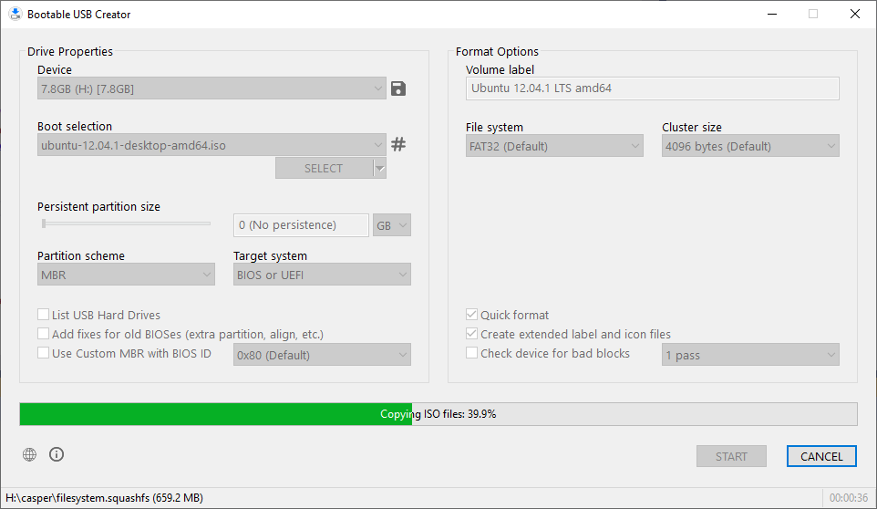Open the SELECT button split arrow
The image size is (877, 509).
tap(380, 168)
